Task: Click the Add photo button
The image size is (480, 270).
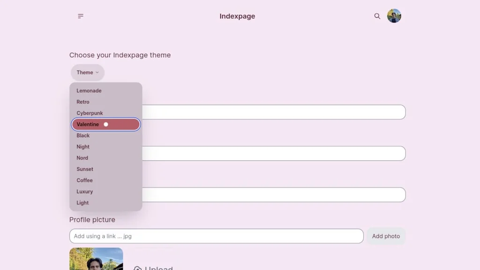Action: click(385, 236)
